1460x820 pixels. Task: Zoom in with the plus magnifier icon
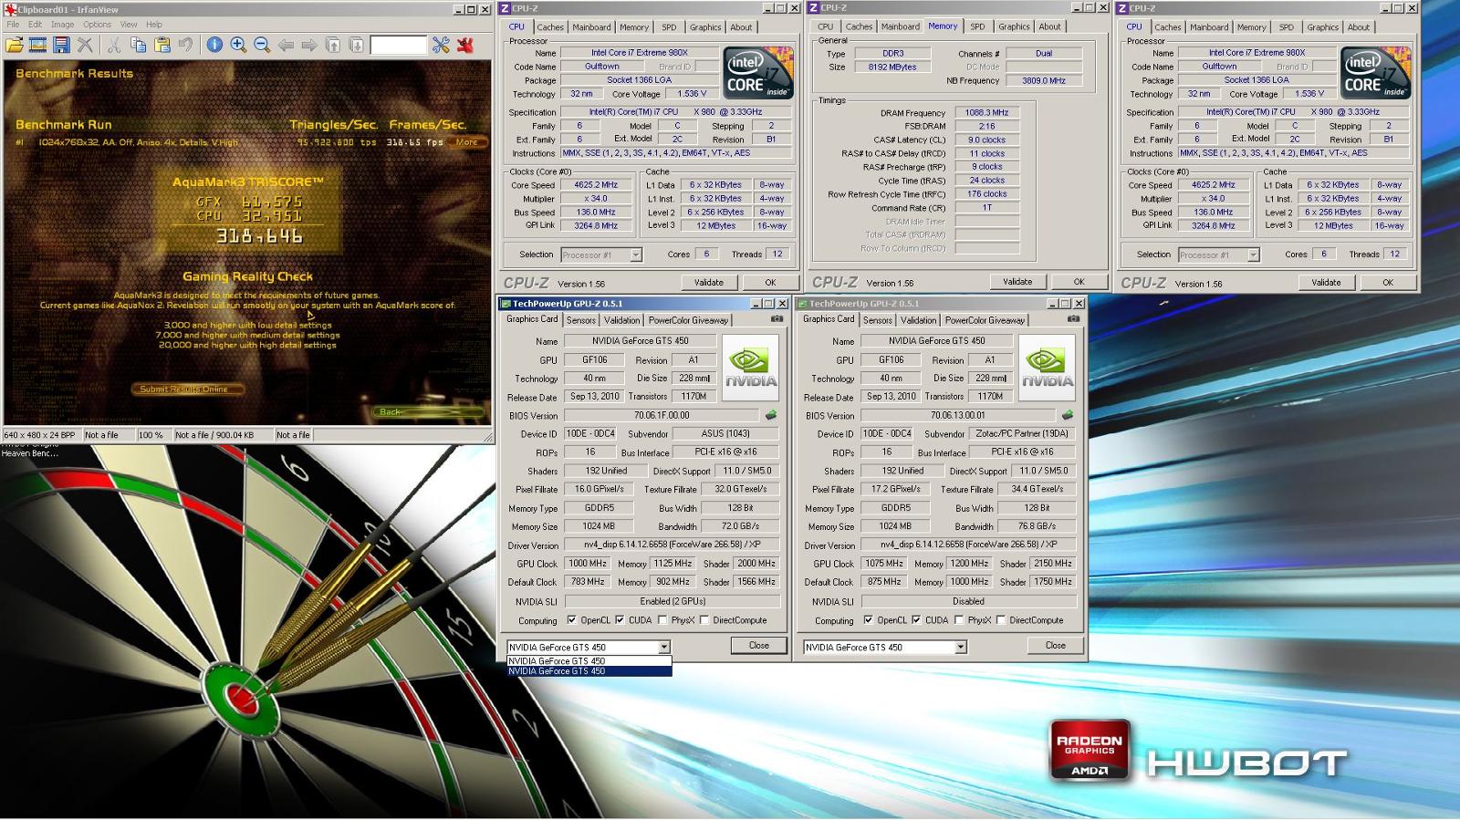point(238,45)
